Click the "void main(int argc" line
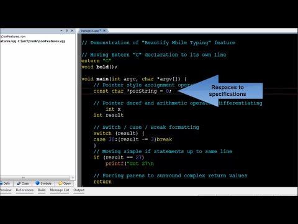This screenshot has height=224, width=298. [134, 79]
